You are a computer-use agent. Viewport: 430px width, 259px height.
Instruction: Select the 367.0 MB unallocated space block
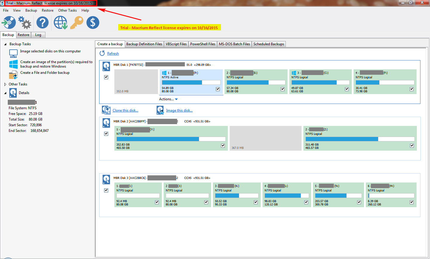(x=265, y=138)
